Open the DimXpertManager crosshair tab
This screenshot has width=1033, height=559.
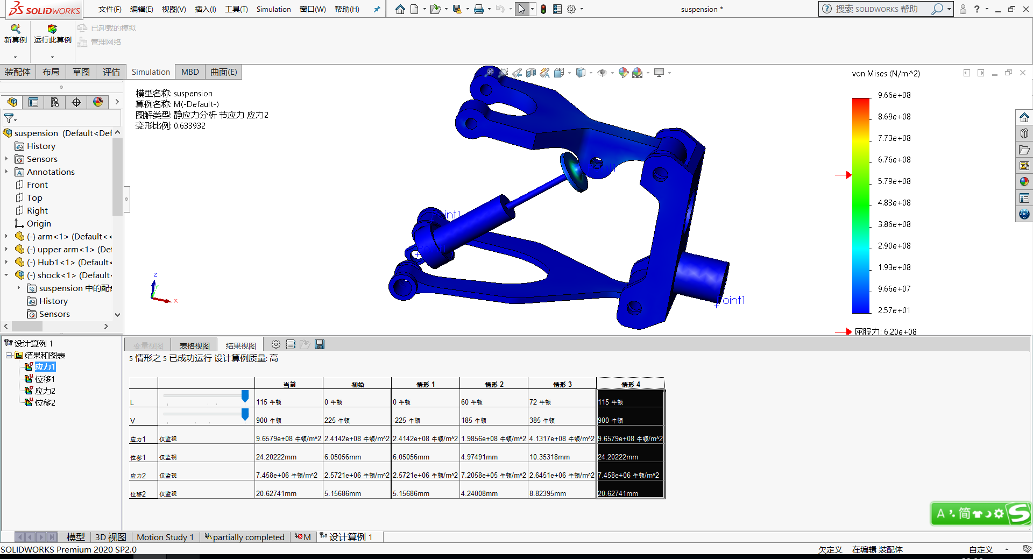click(76, 102)
